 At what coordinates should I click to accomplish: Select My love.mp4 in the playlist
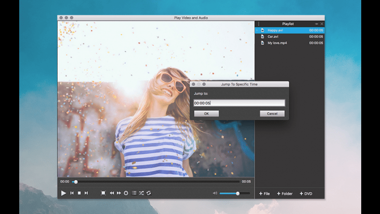(x=290, y=43)
